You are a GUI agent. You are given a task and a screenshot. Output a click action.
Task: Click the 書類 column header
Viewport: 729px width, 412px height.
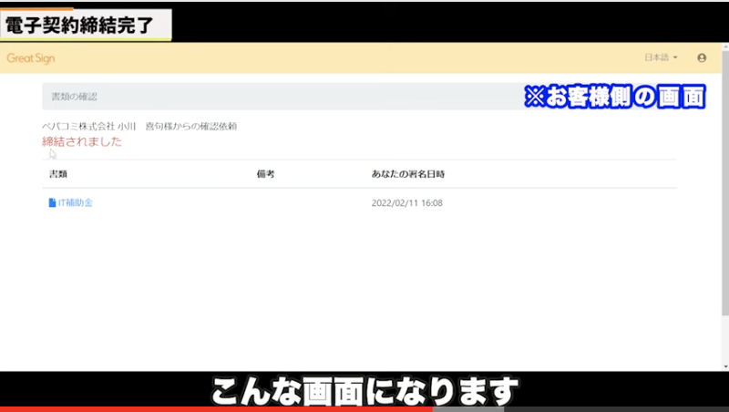pyautogui.click(x=58, y=173)
